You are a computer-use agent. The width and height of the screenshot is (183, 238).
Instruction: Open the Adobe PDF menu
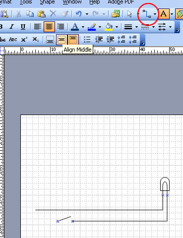point(121,2)
